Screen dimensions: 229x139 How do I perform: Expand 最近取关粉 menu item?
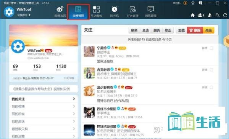click(x=44, y=129)
